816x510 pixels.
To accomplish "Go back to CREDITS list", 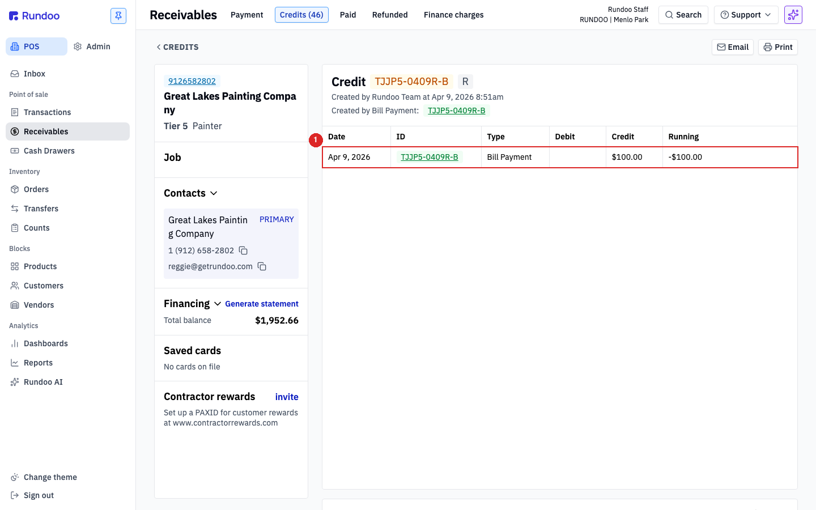I will tap(177, 47).
